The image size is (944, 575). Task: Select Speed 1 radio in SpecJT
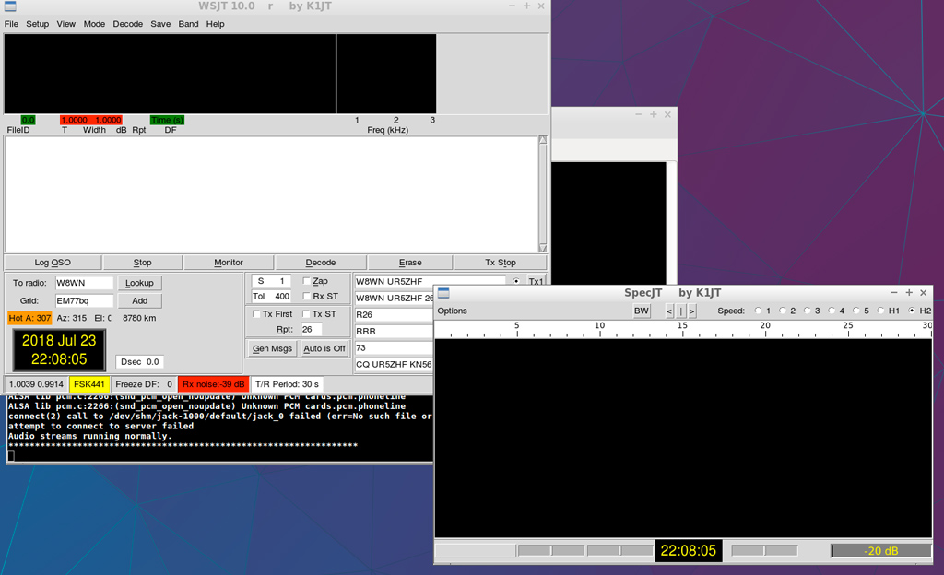click(x=758, y=311)
